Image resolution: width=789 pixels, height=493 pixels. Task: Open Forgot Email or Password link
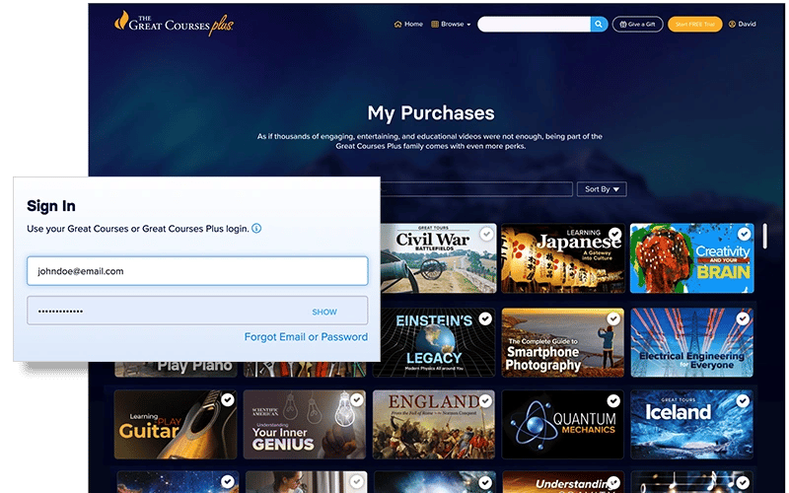click(306, 337)
